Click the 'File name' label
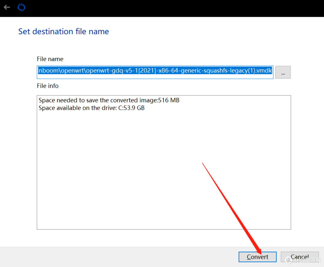Image resolution: width=324 pixels, height=267 pixels. pos(50,59)
